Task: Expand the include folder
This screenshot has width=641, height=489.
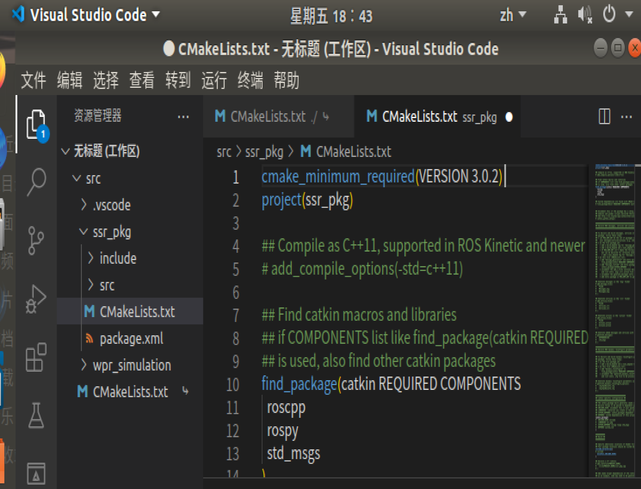Action: pos(91,258)
